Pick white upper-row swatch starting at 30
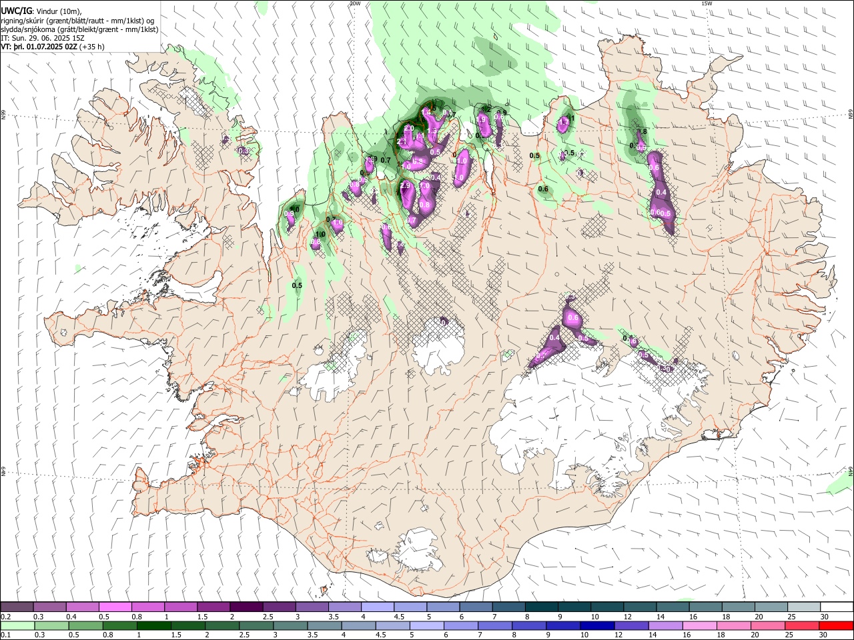 click(837, 607)
